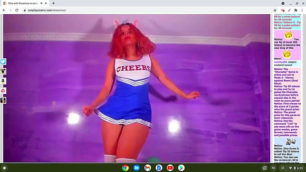Screen dimensions: 306x172
Task: Bookmark this page with the star
Action: 275,10
